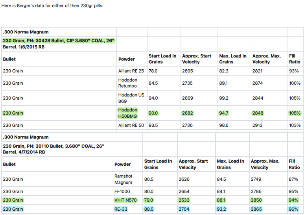Select the 78.0 start load value
306x215 pixels.
(153, 71)
